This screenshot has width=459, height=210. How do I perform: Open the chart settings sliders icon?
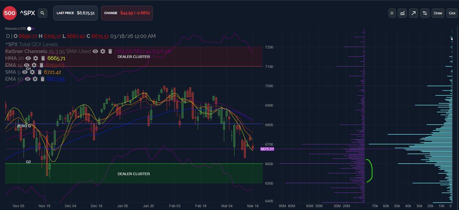pyautogui.click(x=425, y=13)
